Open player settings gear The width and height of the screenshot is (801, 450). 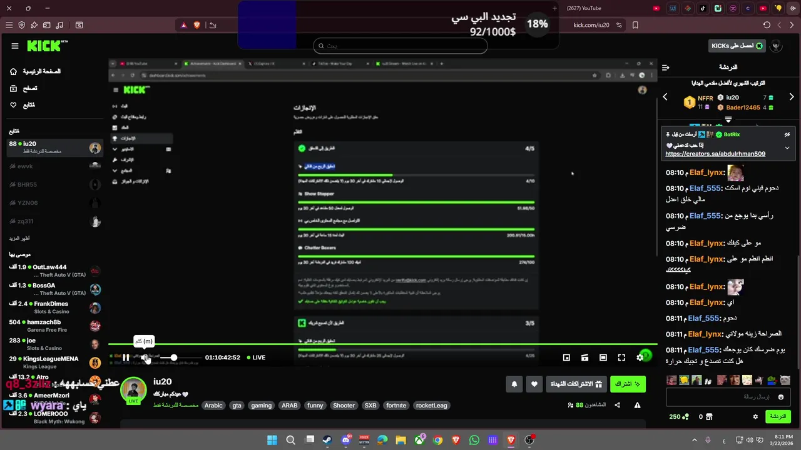pos(640,357)
